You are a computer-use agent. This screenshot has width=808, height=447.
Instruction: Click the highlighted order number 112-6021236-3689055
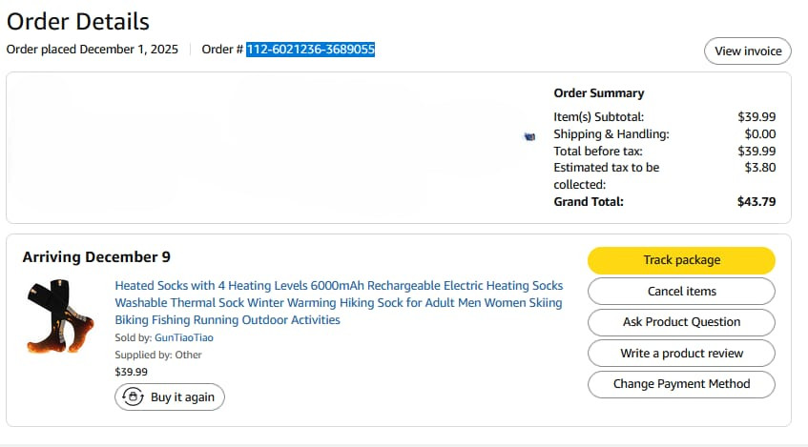coord(310,50)
